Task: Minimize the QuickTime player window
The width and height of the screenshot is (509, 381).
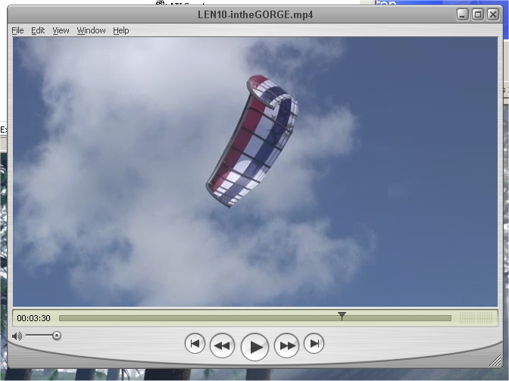Action: pos(463,14)
